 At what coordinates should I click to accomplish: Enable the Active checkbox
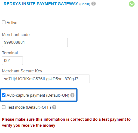point(4,22)
